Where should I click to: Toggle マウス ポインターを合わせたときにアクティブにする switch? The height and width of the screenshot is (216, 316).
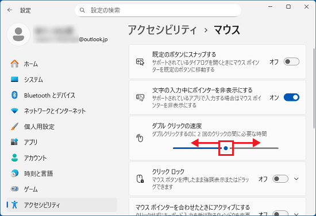click(280, 213)
